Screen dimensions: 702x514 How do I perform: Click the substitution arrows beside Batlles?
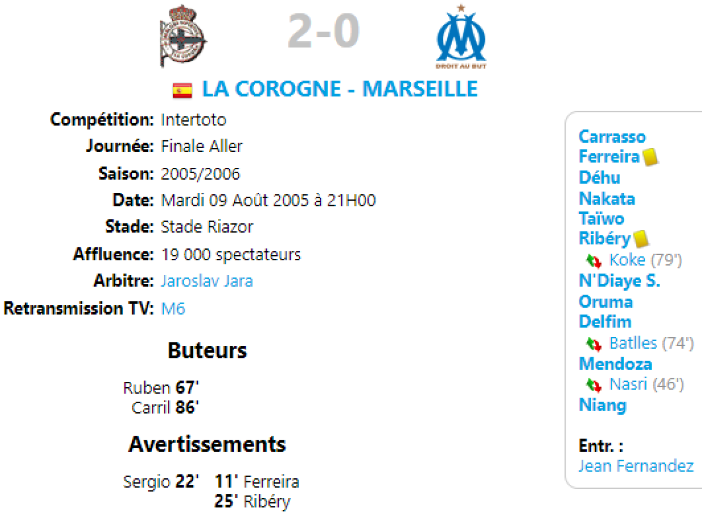pyautogui.click(x=594, y=344)
